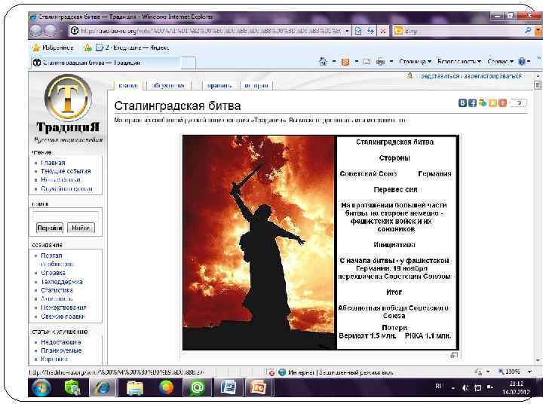
Task: Expand the Home button dropdown arrow
Action: point(334,62)
